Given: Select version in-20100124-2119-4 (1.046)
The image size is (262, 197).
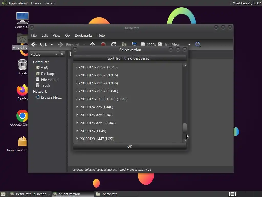Looking at the screenshot, I should pyautogui.click(x=128, y=91).
